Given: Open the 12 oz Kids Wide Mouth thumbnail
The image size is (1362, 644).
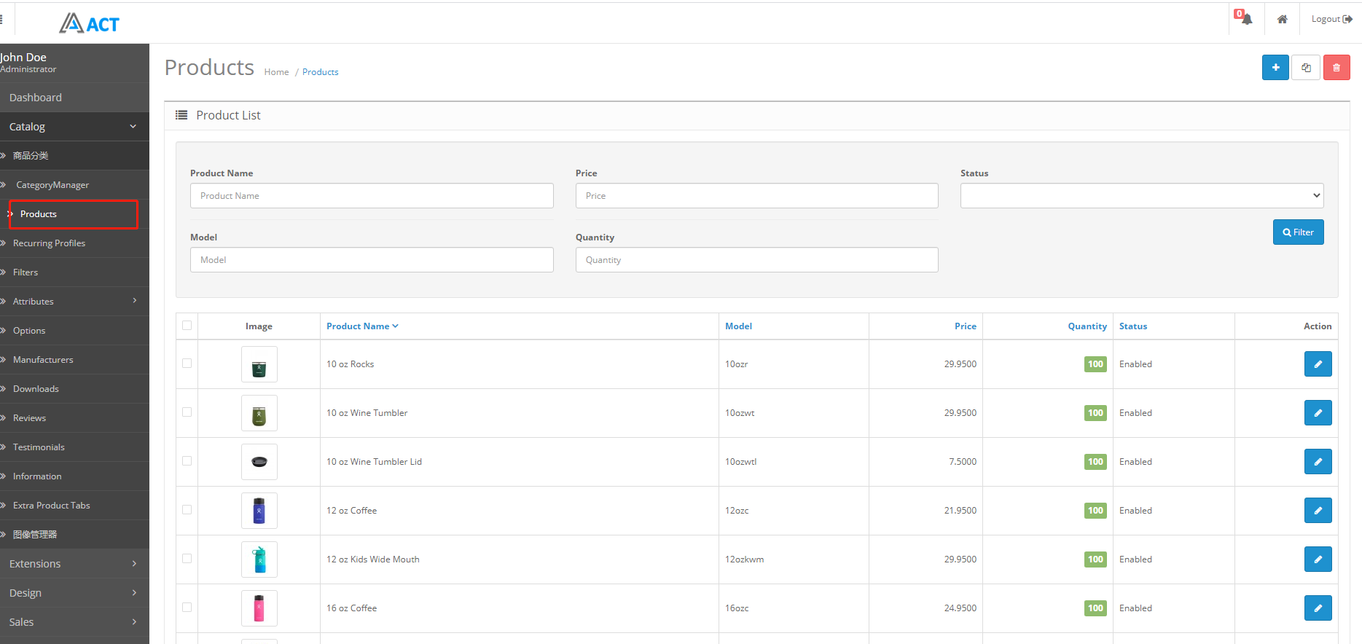Looking at the screenshot, I should tap(259, 559).
